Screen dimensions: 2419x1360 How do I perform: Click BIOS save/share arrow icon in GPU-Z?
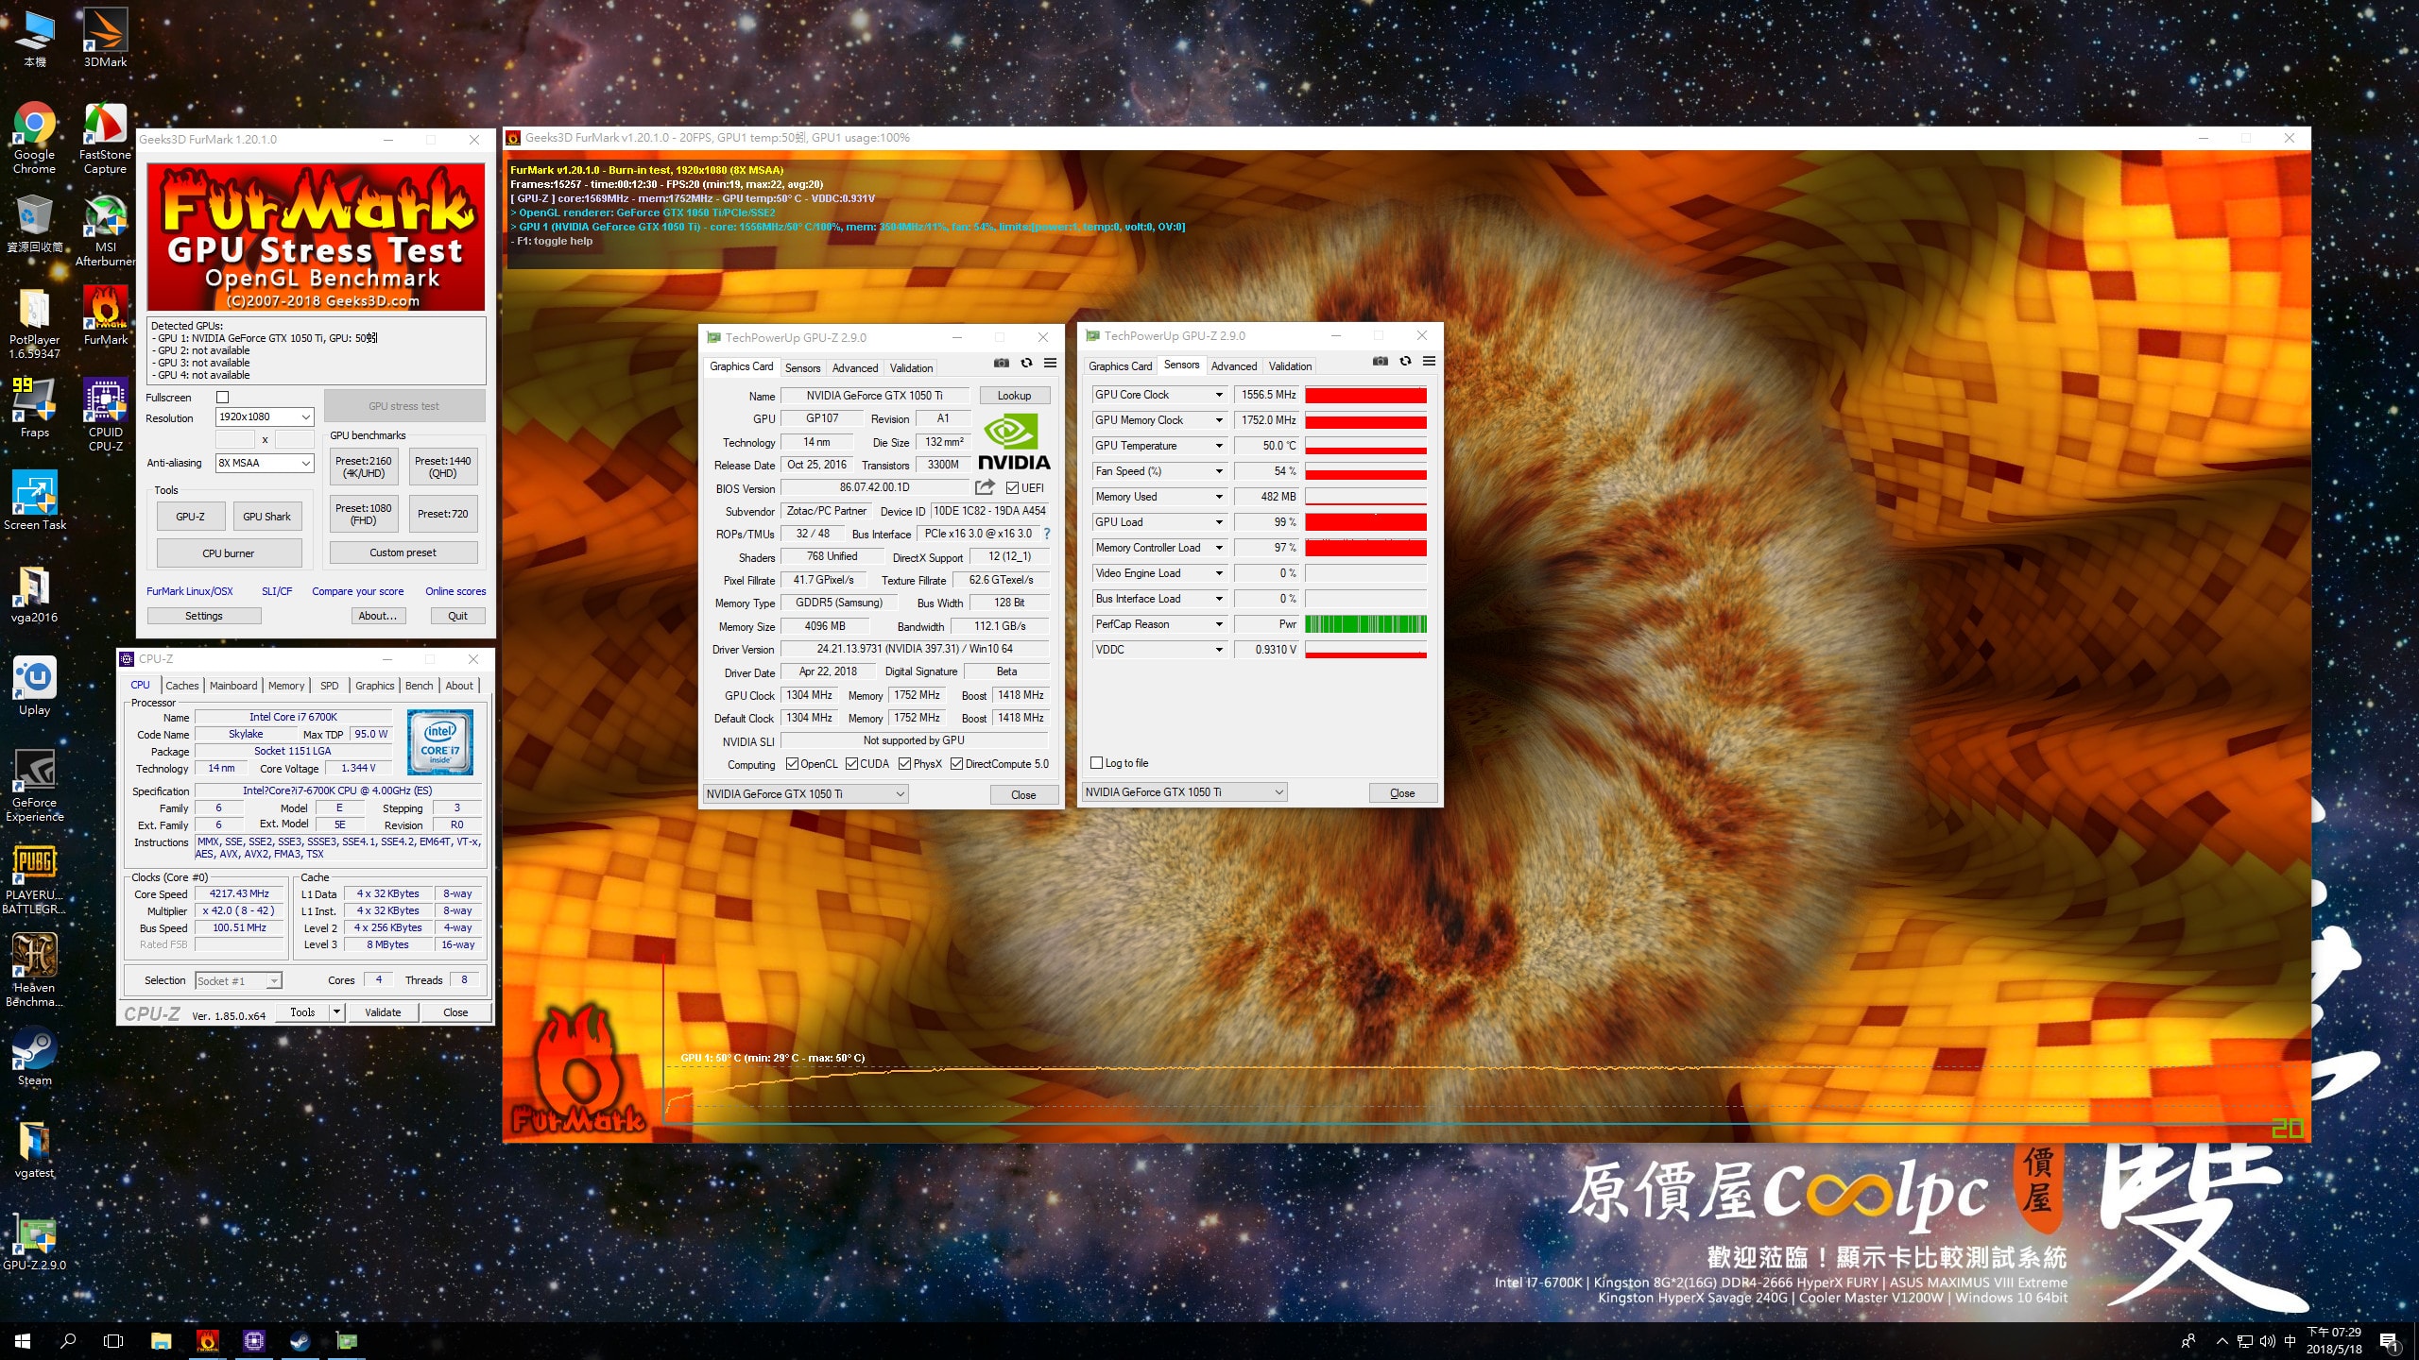pyautogui.click(x=985, y=487)
